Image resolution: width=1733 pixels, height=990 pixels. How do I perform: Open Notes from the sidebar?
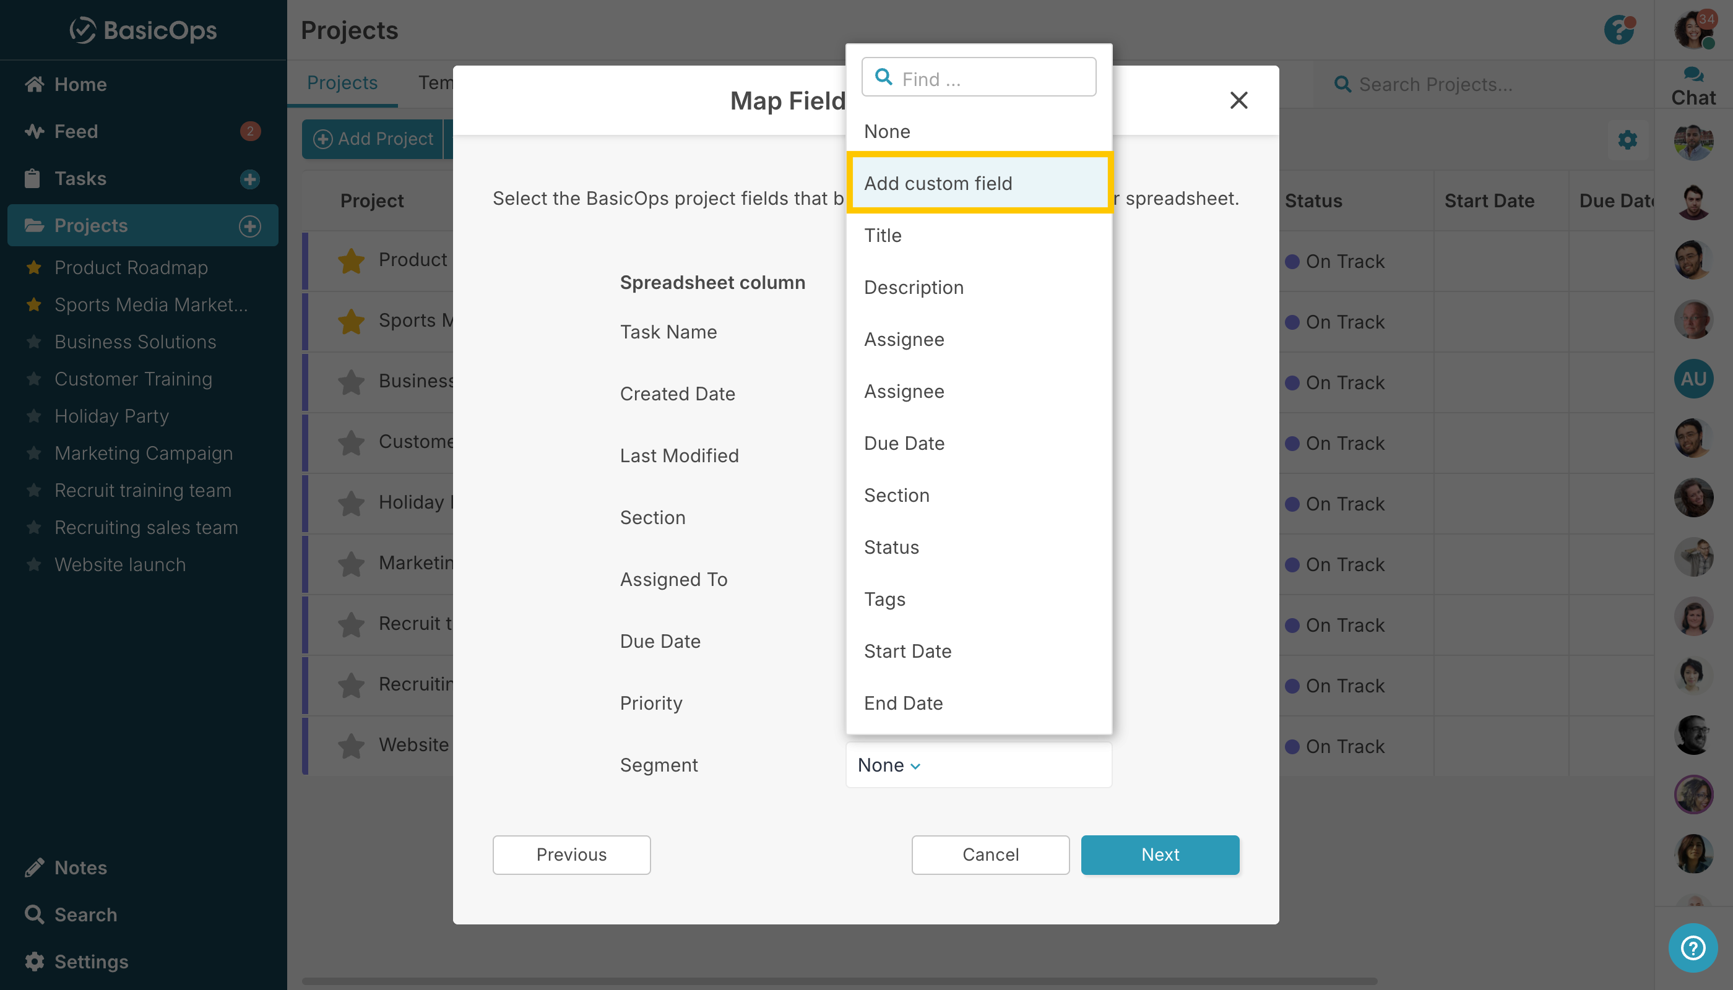80,867
